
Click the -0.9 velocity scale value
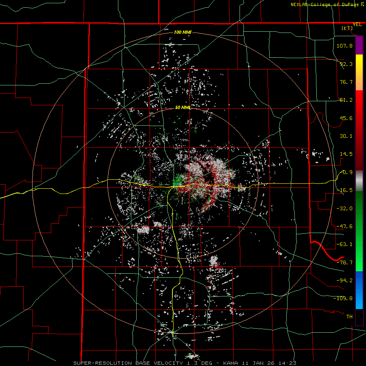pyautogui.click(x=346, y=172)
